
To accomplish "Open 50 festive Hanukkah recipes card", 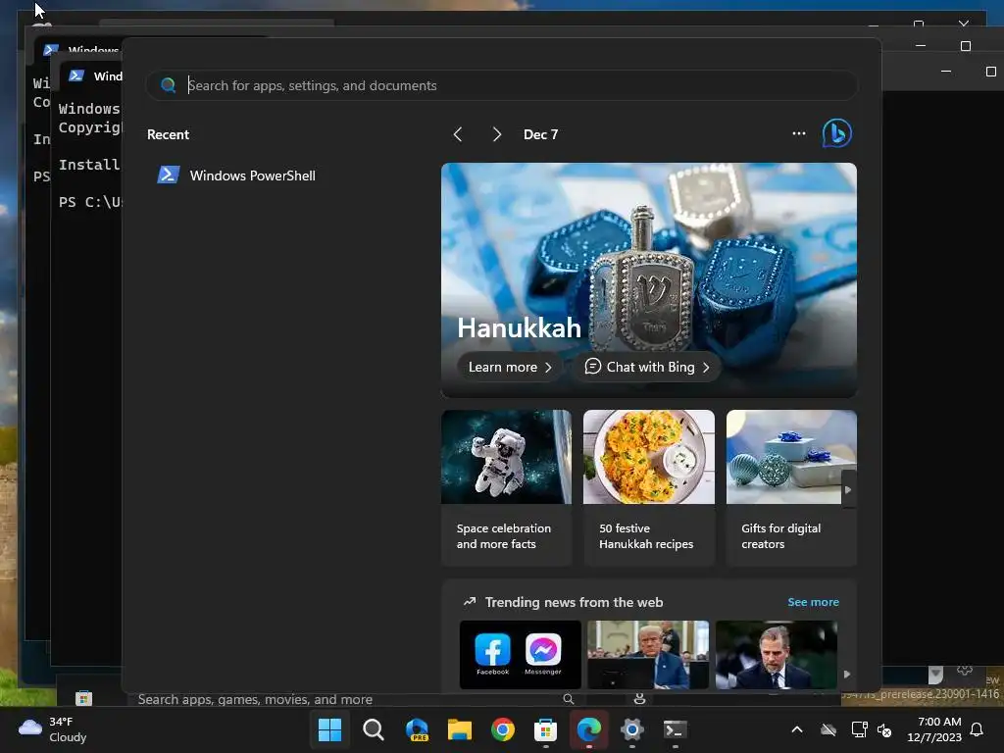I will point(649,488).
